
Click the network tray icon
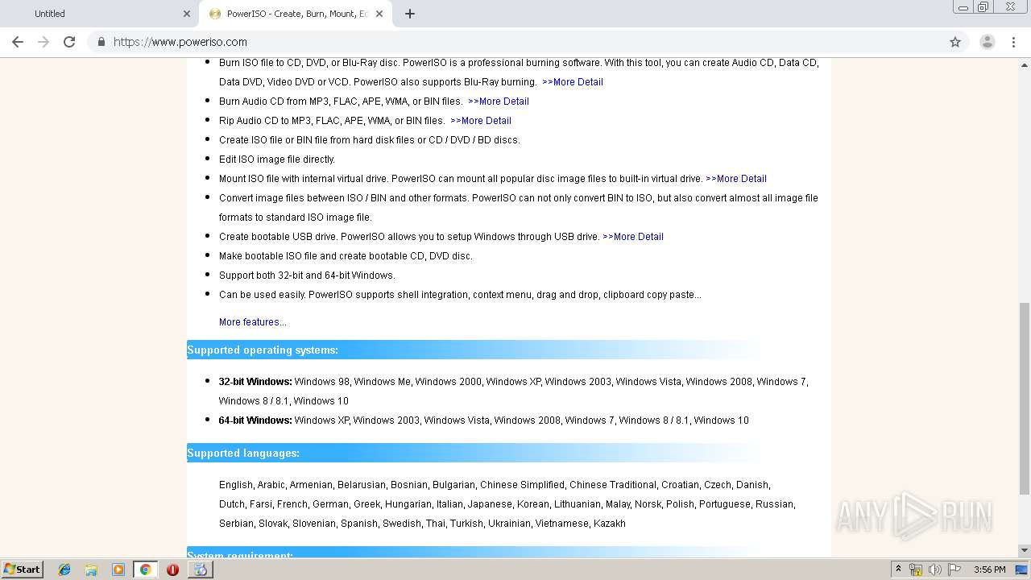(916, 570)
